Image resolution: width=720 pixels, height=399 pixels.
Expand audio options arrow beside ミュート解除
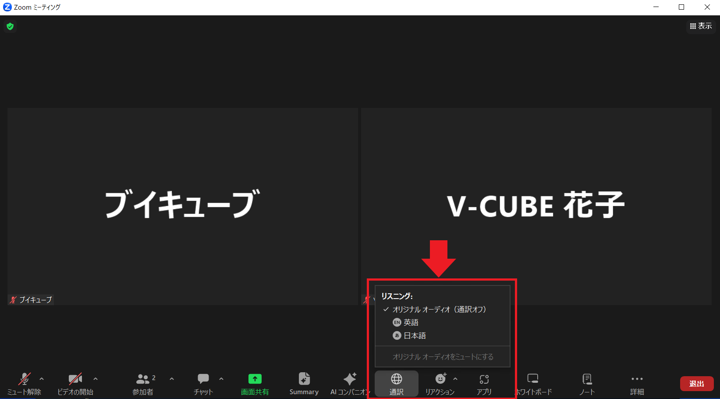pos(42,379)
